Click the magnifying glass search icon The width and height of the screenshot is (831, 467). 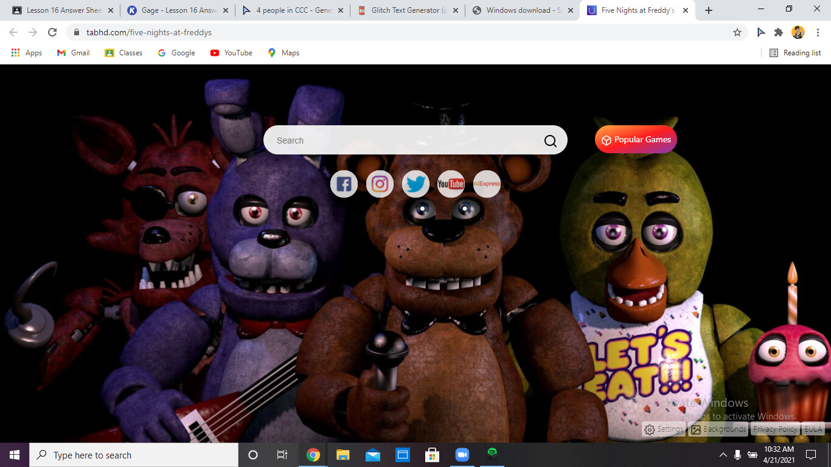550,140
